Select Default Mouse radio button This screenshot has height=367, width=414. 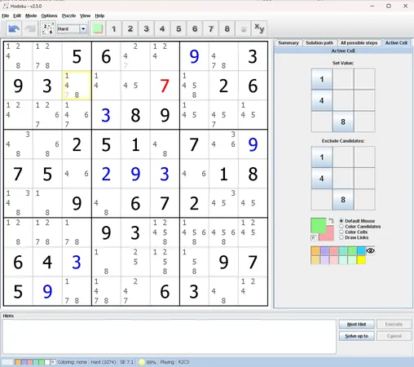[x=341, y=221]
